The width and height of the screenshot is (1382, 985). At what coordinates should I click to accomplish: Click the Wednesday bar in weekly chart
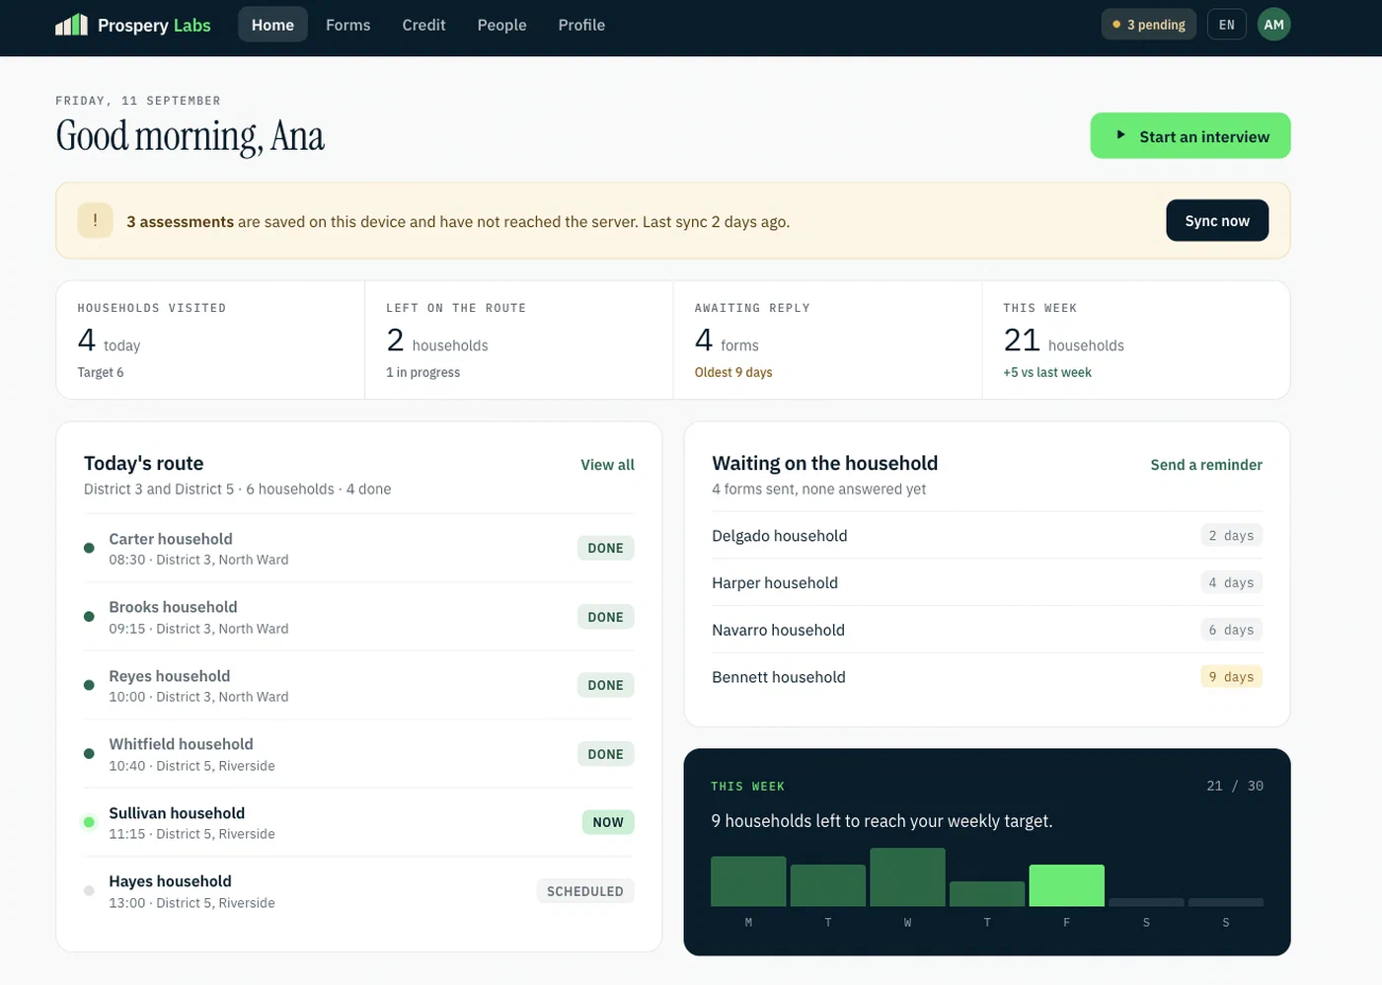(x=907, y=877)
